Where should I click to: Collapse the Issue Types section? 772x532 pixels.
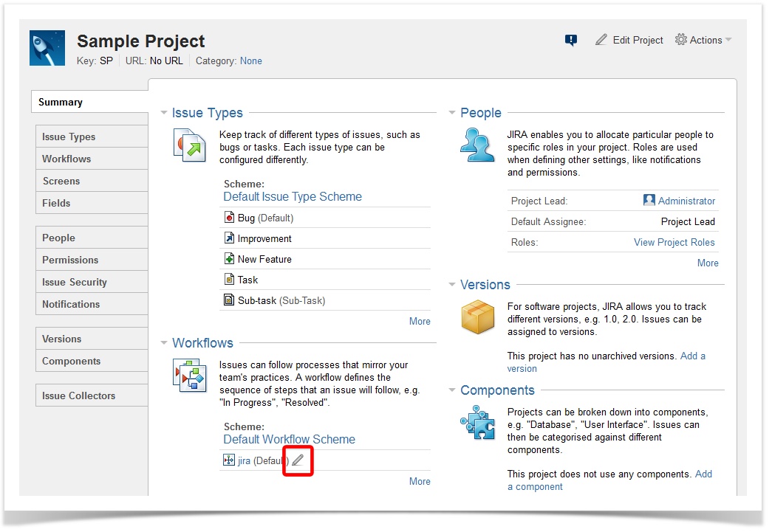click(x=164, y=113)
